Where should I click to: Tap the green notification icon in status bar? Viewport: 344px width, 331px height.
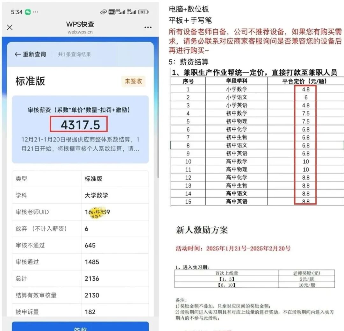point(28,12)
